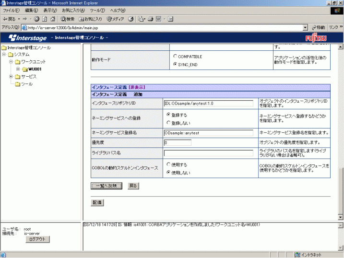The height and width of the screenshot is (258, 344).
Task: Click the インタフェースリポジトリID input field
Action: coord(209,104)
